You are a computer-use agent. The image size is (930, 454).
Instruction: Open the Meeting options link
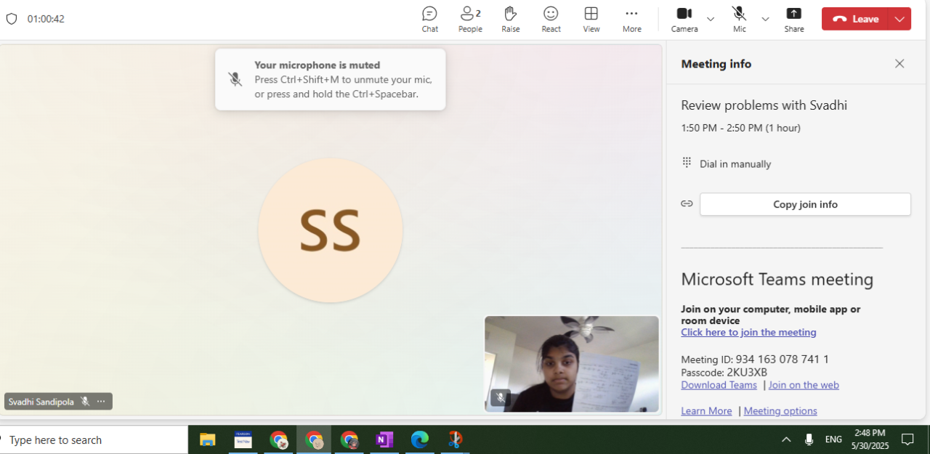point(780,411)
